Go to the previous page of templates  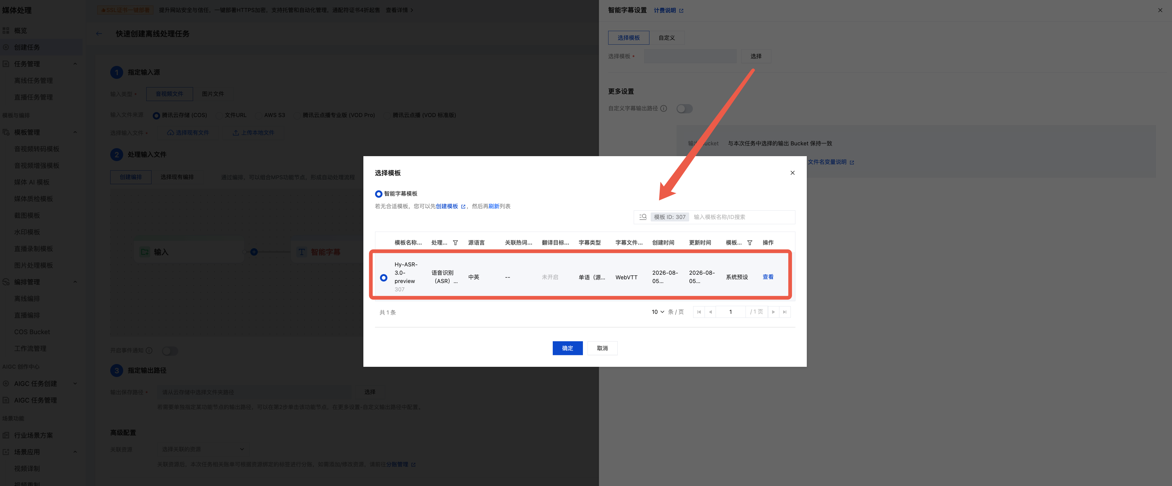pyautogui.click(x=710, y=312)
